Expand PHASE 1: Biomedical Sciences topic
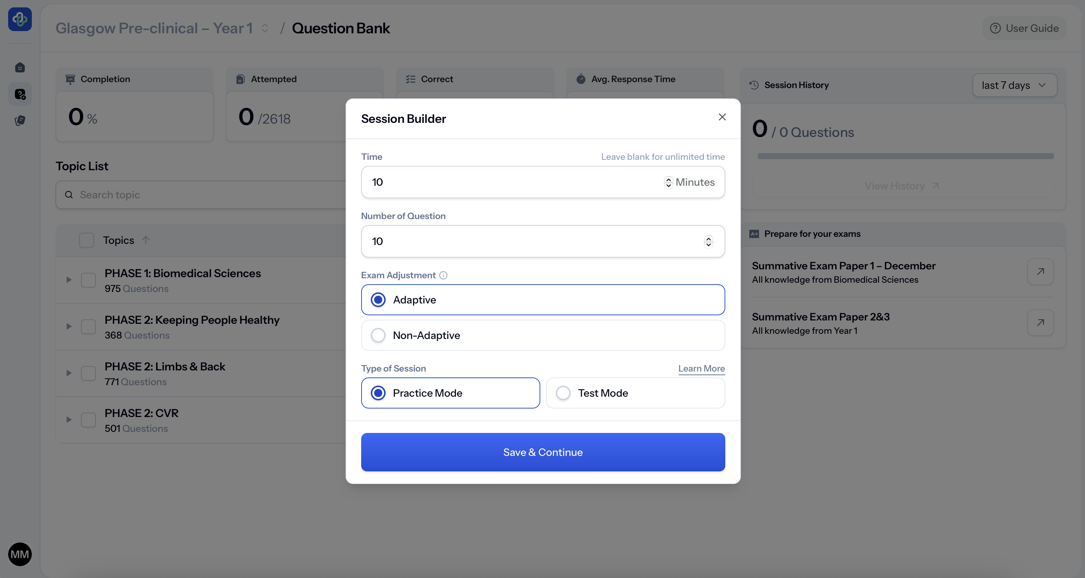Image resolution: width=1085 pixels, height=578 pixels. tap(69, 280)
